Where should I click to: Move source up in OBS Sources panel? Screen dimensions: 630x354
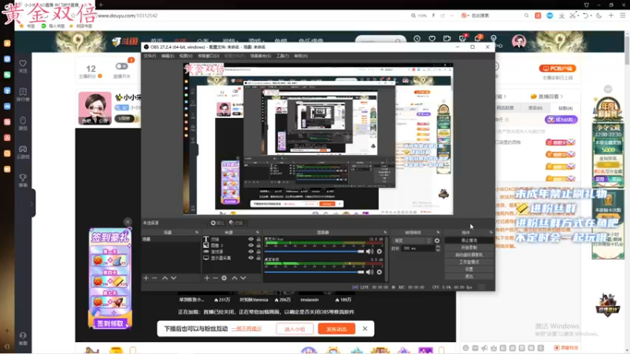pos(235,278)
